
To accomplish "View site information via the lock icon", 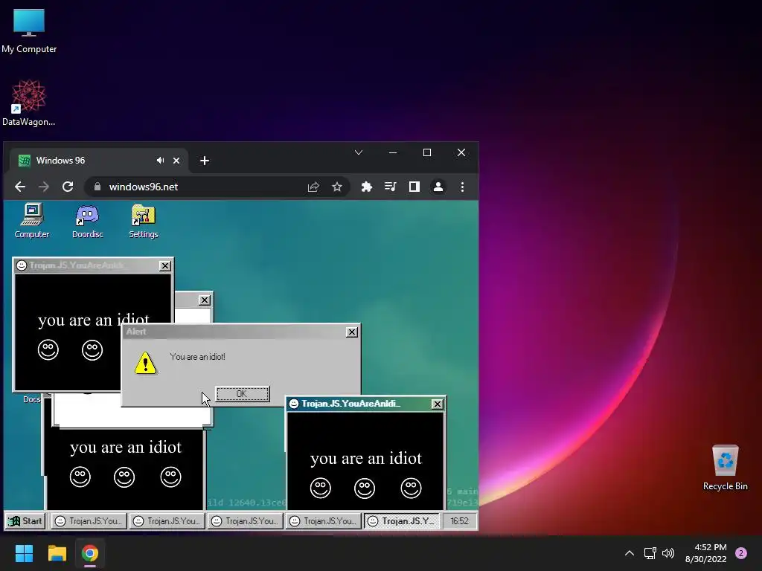I will [x=97, y=187].
